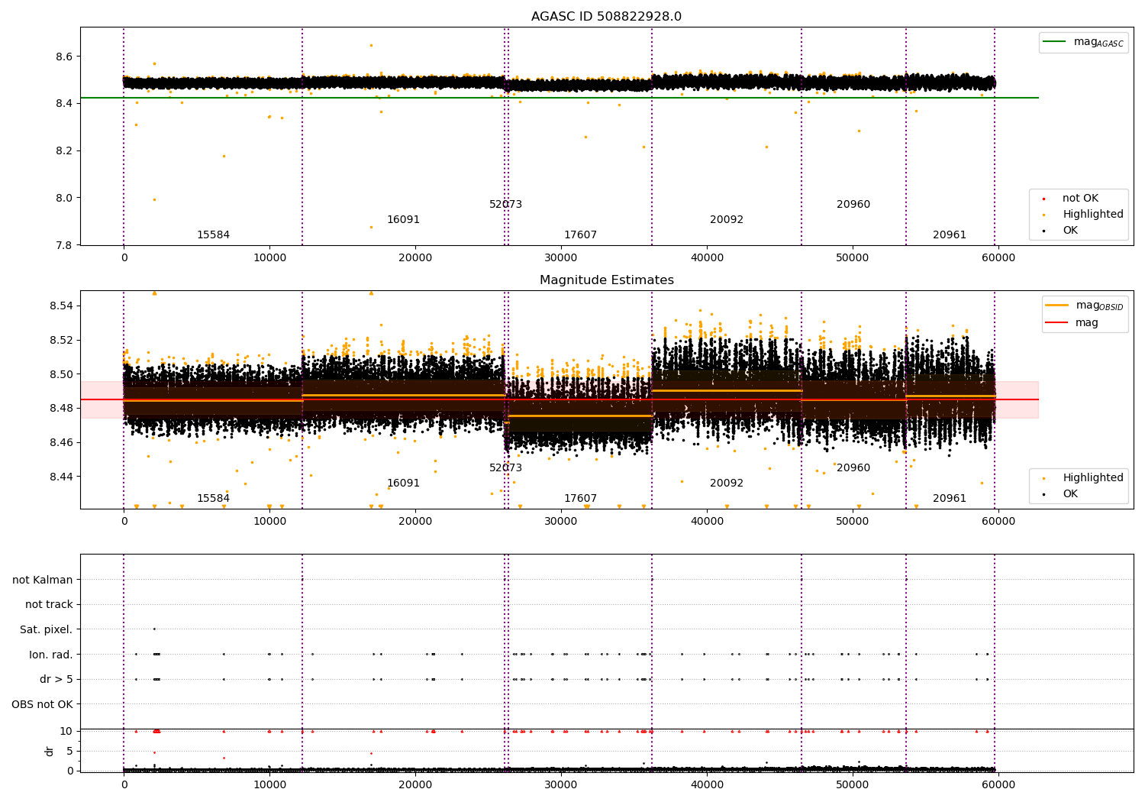Click the 'not track' axis label
The image size is (1145, 802).
[49, 605]
